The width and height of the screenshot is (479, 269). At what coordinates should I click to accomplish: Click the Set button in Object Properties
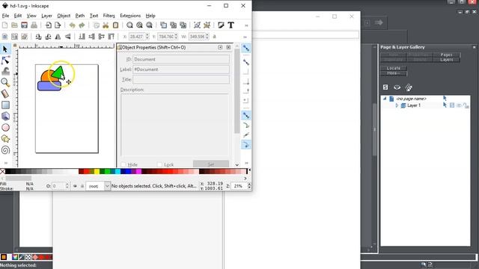[211, 164]
